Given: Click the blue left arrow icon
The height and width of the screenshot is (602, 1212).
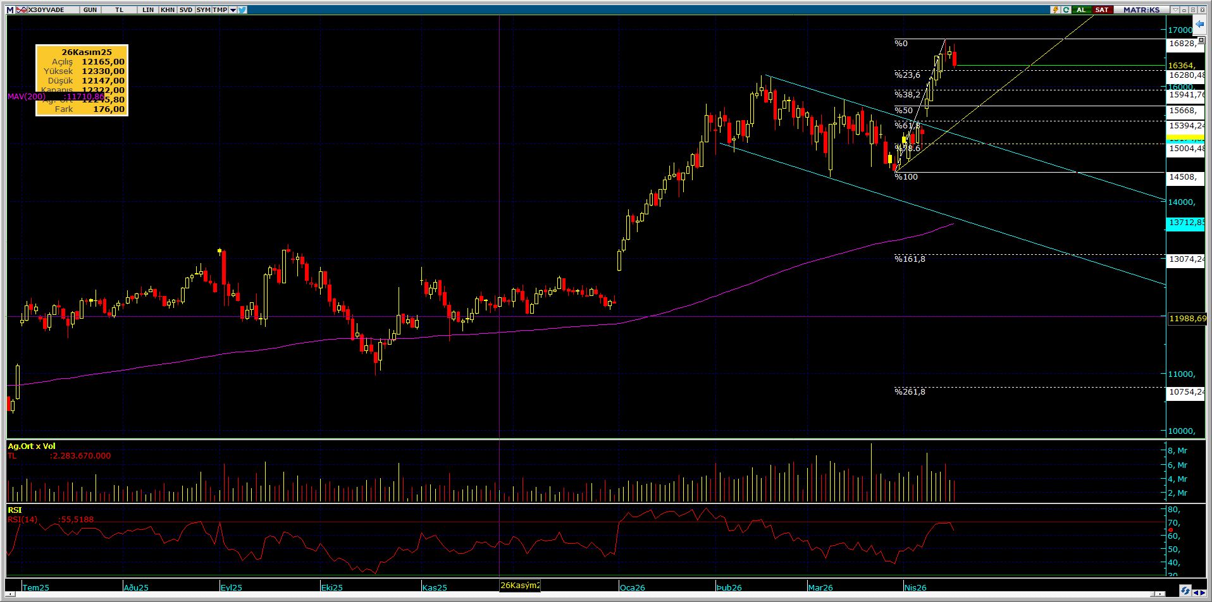Looking at the screenshot, I should coord(1199,24).
